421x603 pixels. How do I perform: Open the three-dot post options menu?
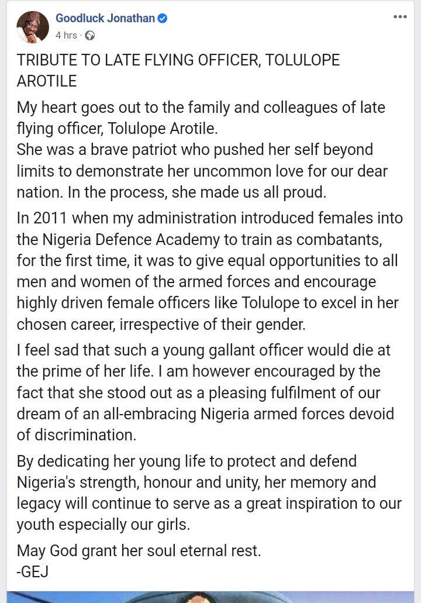pyautogui.click(x=400, y=17)
